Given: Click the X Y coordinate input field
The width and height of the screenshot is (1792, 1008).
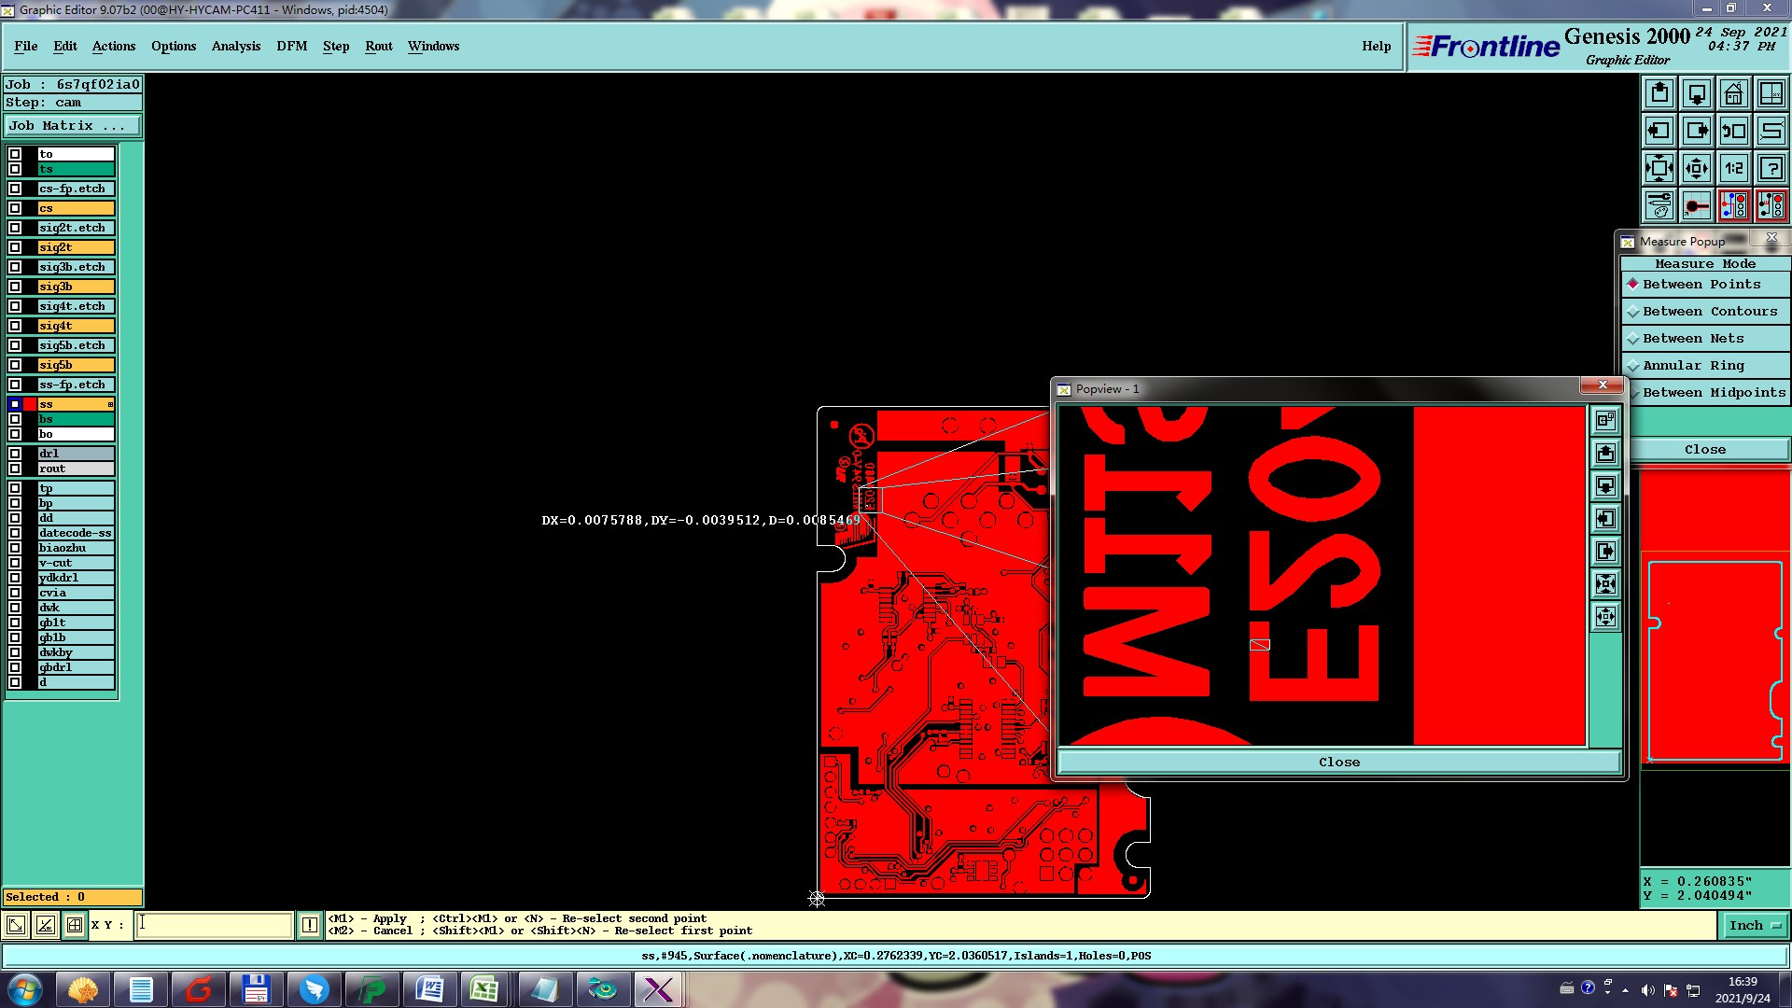Looking at the screenshot, I should [x=215, y=925].
